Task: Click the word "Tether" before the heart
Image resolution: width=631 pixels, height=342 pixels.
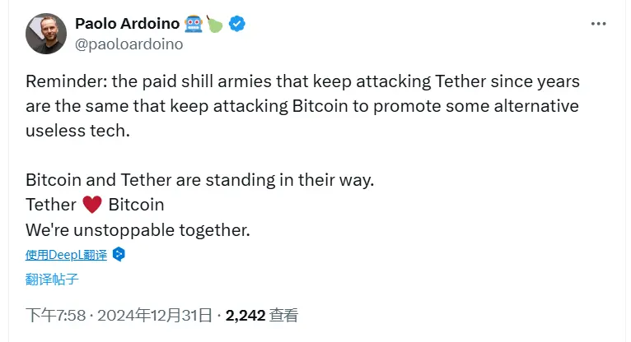Action: tap(51, 205)
